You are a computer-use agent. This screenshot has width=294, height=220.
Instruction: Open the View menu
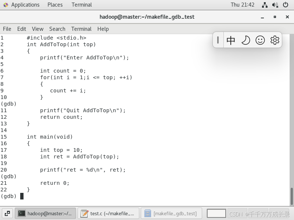point(37,29)
